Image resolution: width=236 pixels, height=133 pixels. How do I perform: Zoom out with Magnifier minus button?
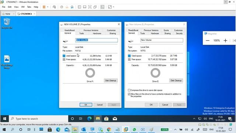[x=208, y=40]
